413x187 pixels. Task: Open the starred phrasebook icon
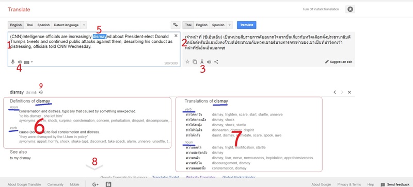click(x=350, y=9)
